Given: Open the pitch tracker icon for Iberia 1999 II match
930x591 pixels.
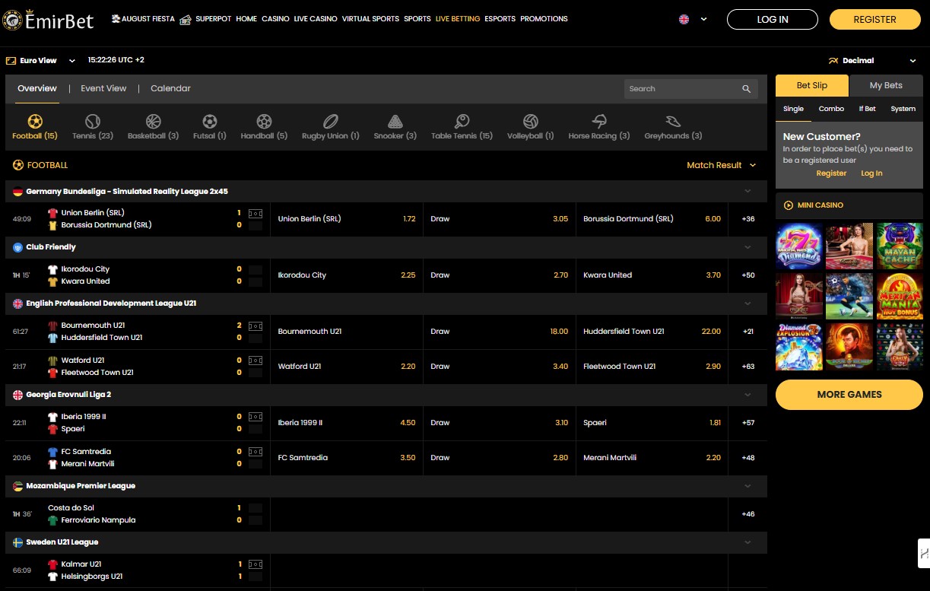Looking at the screenshot, I should click(256, 417).
